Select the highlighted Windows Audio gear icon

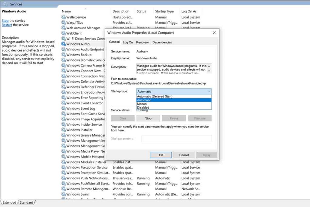(x=64, y=44)
